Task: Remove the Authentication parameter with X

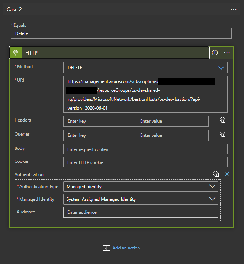Action: click(x=227, y=174)
